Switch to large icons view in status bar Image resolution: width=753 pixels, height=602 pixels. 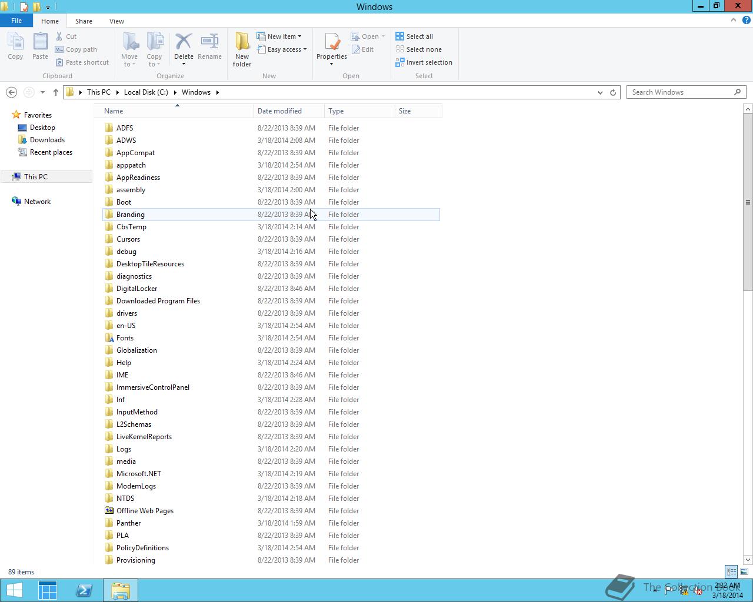(744, 571)
